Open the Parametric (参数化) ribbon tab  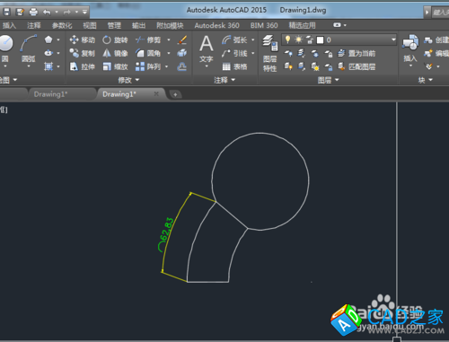click(x=62, y=25)
